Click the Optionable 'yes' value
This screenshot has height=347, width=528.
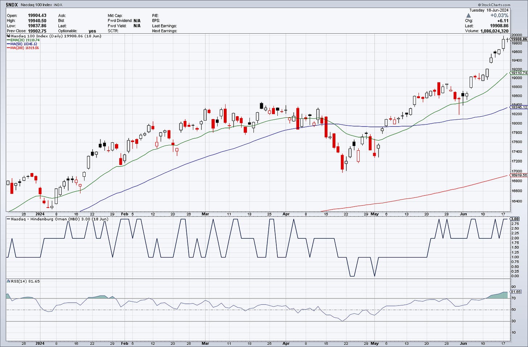click(x=92, y=31)
